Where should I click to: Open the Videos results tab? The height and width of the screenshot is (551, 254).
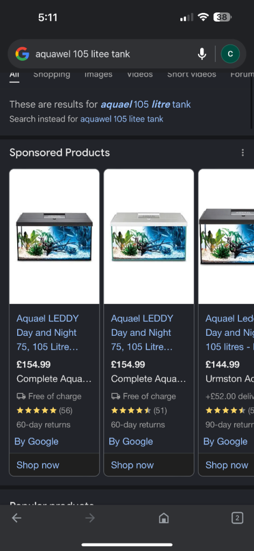(x=140, y=74)
